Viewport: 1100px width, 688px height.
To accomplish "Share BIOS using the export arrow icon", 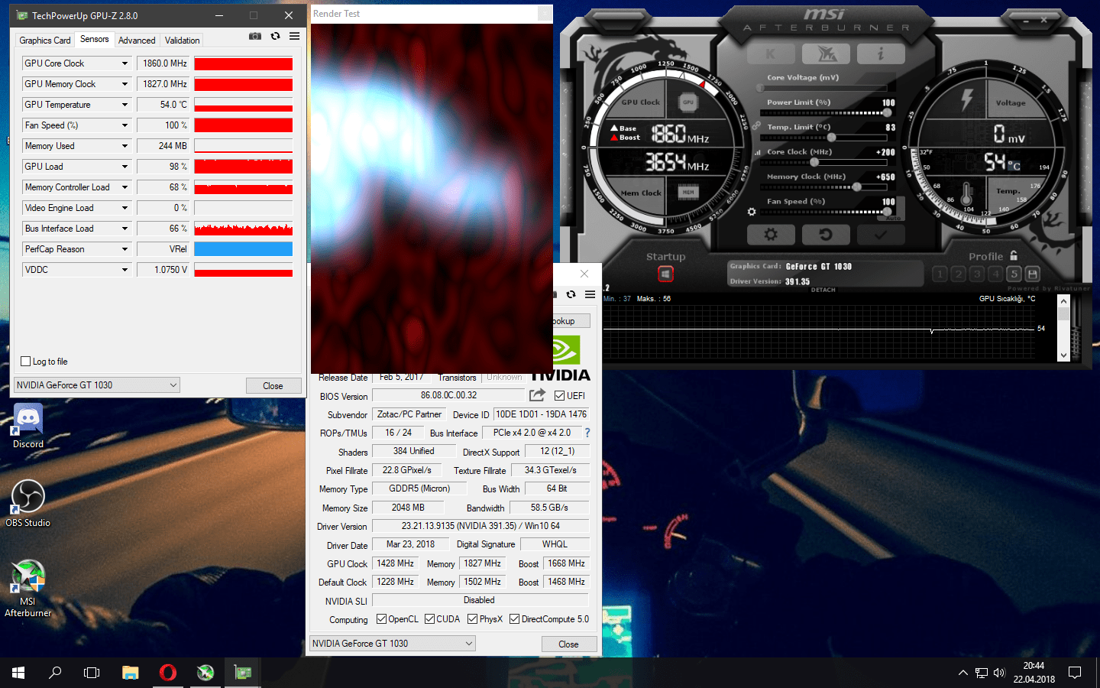I will tap(538, 394).
